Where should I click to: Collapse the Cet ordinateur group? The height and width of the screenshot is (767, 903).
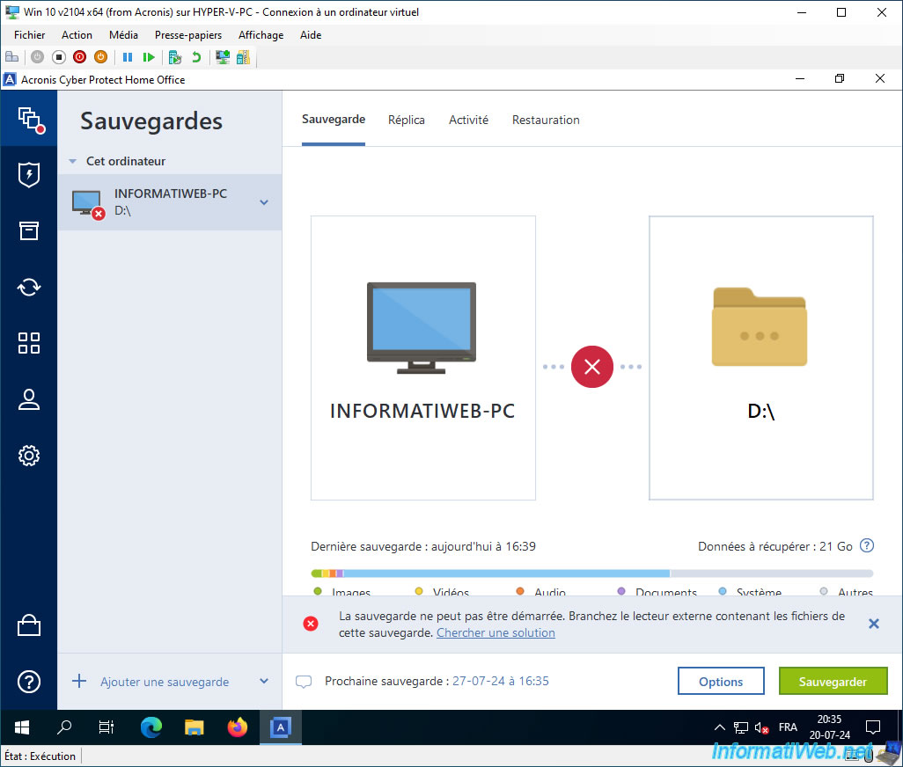(x=72, y=162)
